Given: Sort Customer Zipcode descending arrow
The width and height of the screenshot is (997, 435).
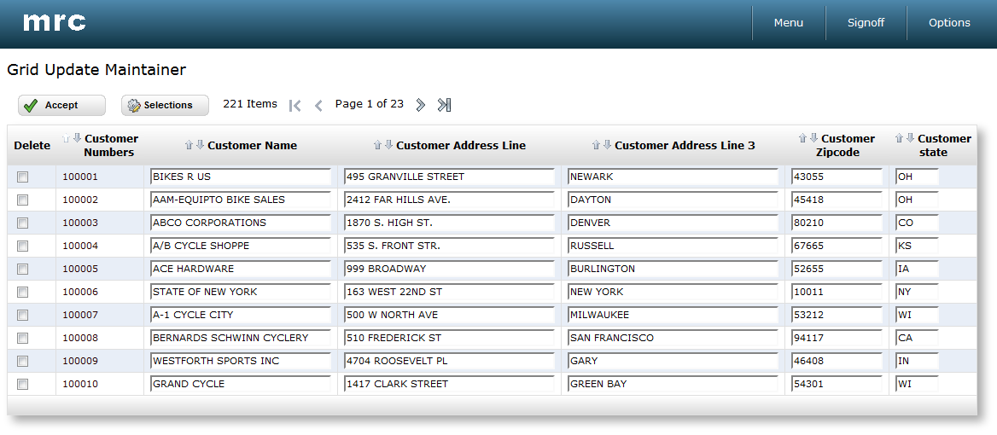Looking at the screenshot, I should 813,138.
